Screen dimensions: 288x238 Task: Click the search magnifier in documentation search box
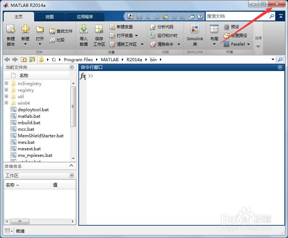click(272, 16)
